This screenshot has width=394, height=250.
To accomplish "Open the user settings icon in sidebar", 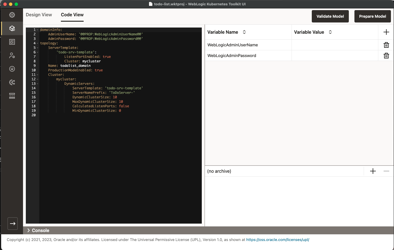I will (x=12, y=55).
